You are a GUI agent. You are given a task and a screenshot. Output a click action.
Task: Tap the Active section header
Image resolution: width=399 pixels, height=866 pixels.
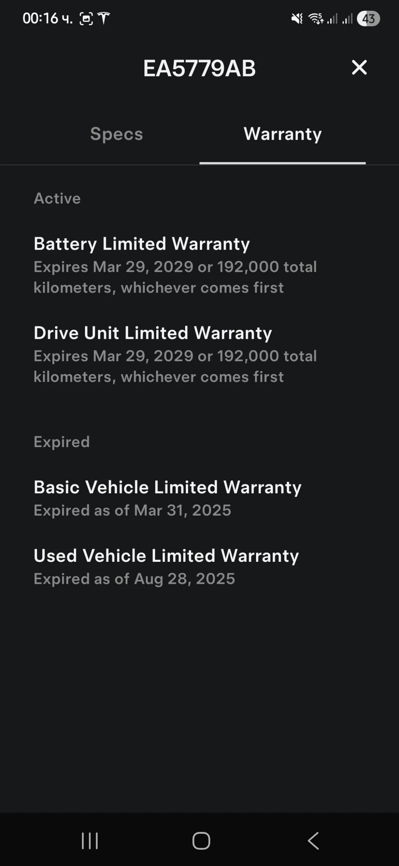tap(57, 198)
